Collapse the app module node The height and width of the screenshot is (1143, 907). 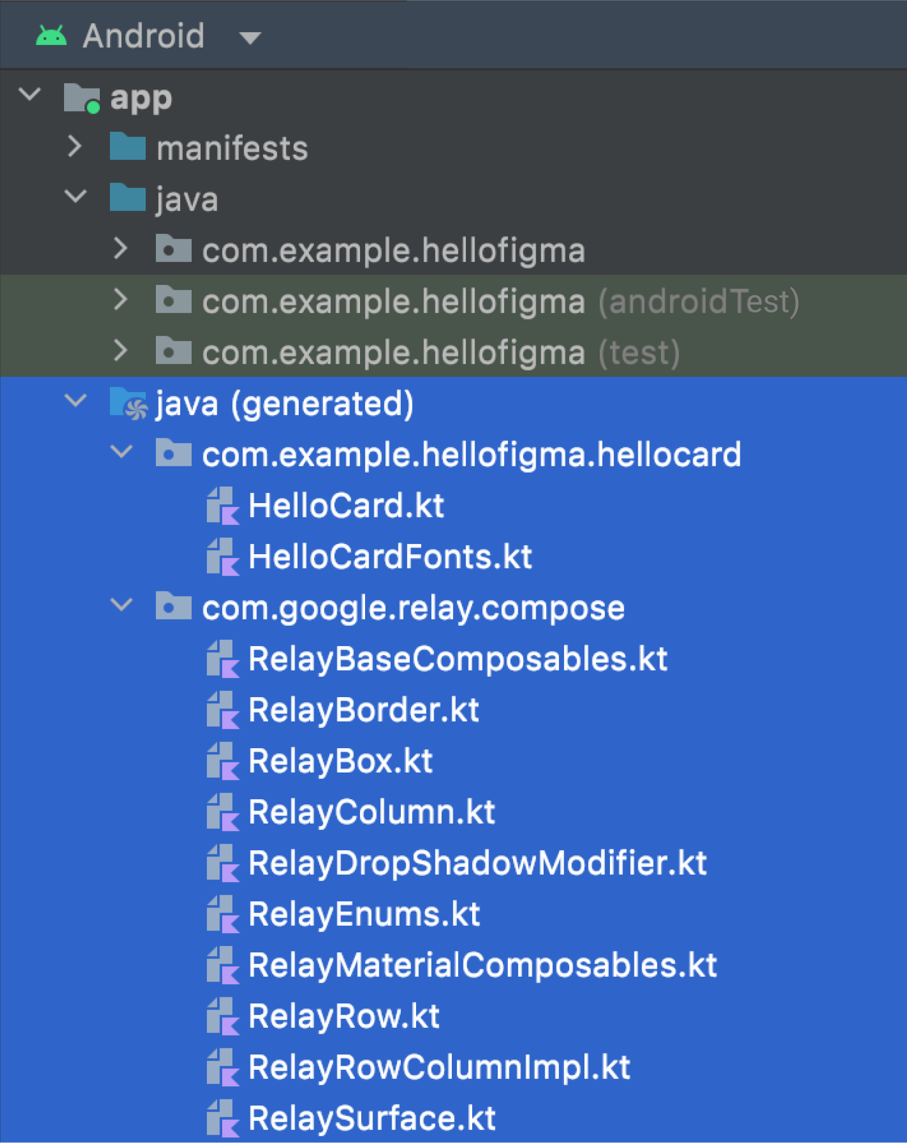pyautogui.click(x=29, y=94)
